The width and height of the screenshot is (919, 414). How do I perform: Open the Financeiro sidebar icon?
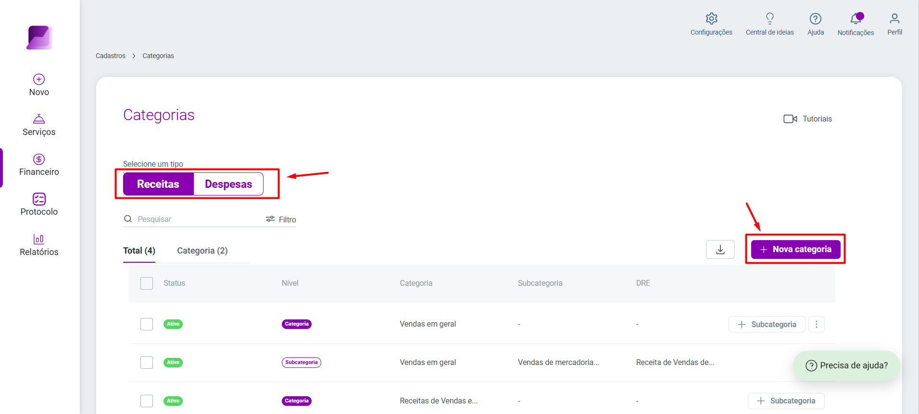click(39, 159)
